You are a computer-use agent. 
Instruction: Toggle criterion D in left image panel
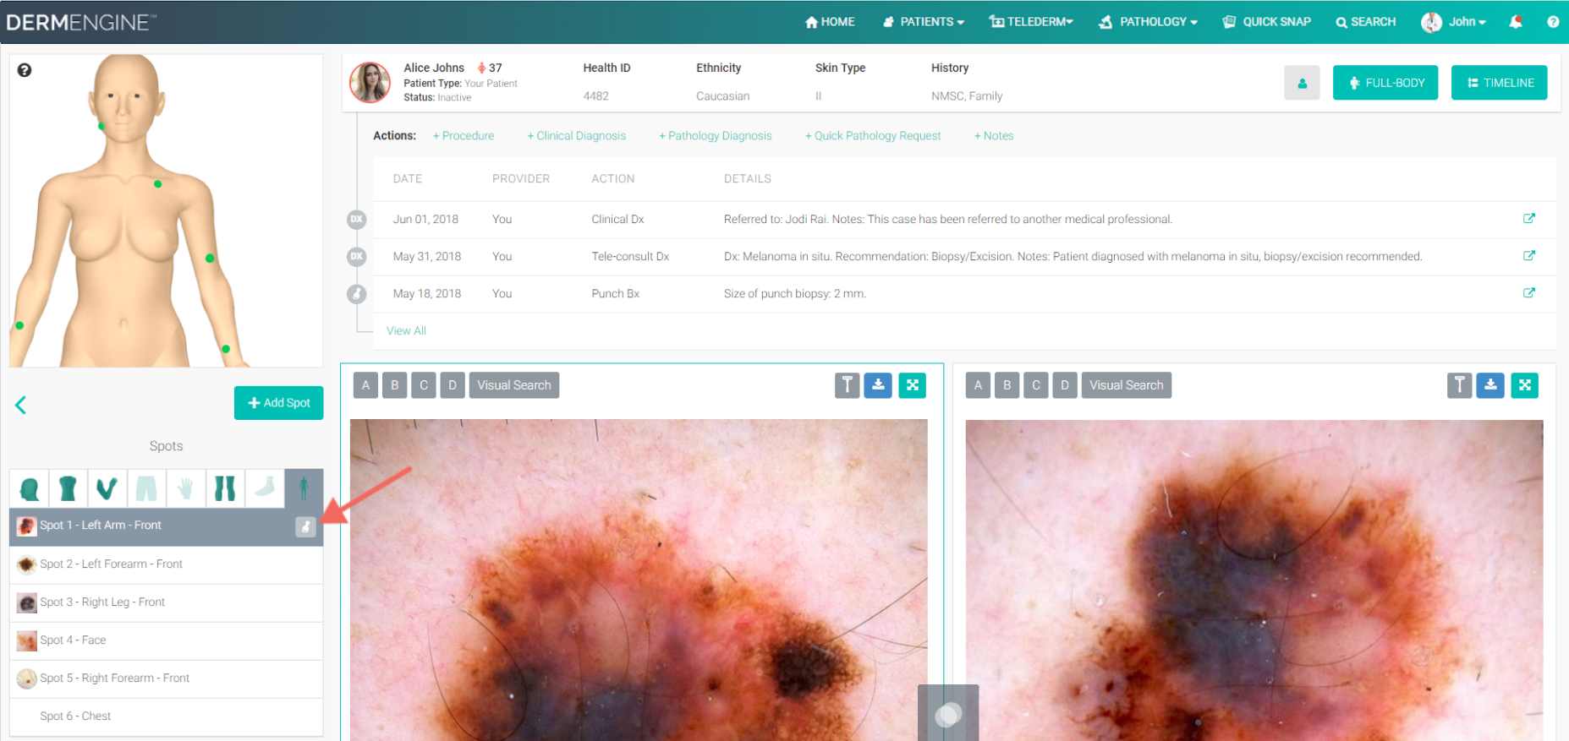[453, 385]
